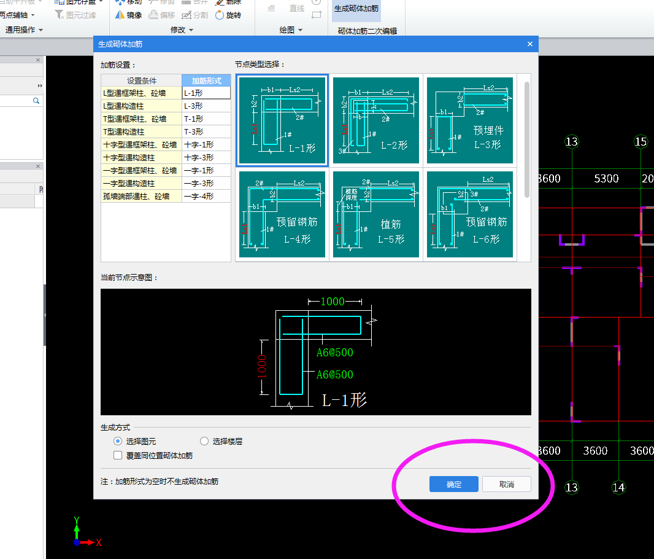Click the Offset (偏移) tool

[162, 15]
